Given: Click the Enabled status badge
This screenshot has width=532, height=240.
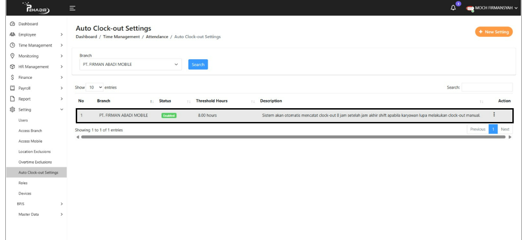Looking at the screenshot, I should (x=169, y=115).
